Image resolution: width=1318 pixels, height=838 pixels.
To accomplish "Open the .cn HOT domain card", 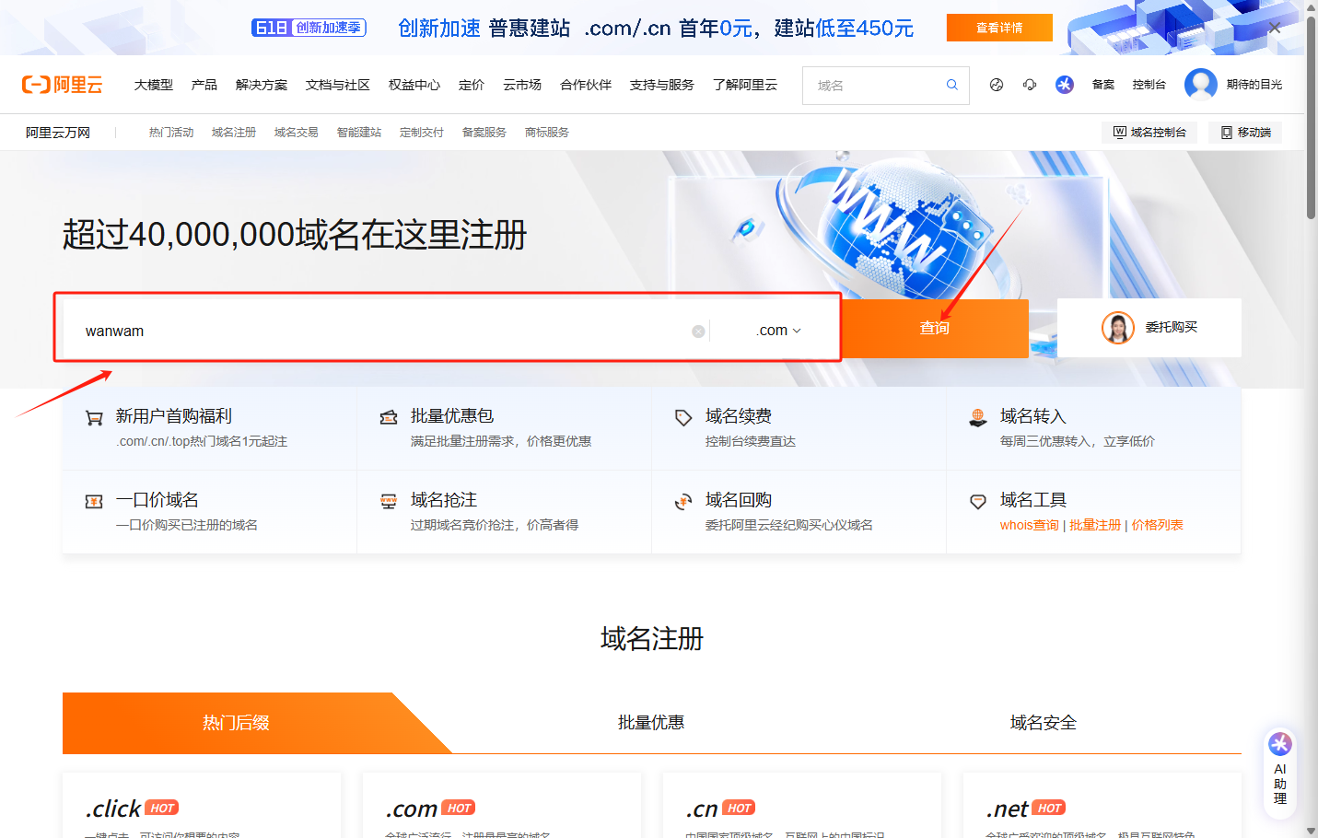I will (802, 805).
